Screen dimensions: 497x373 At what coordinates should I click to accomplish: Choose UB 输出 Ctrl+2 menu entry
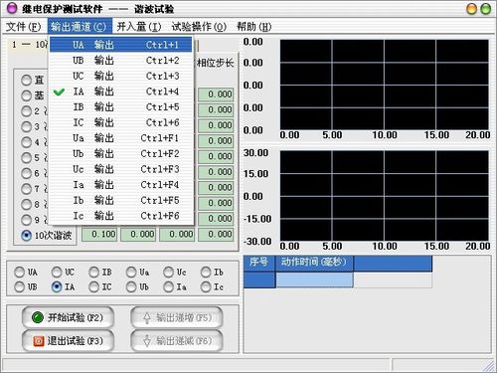click(121, 61)
